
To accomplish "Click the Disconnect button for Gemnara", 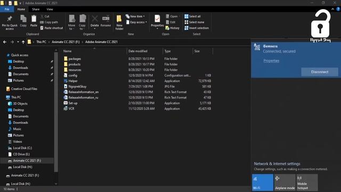I will pos(320,72).
